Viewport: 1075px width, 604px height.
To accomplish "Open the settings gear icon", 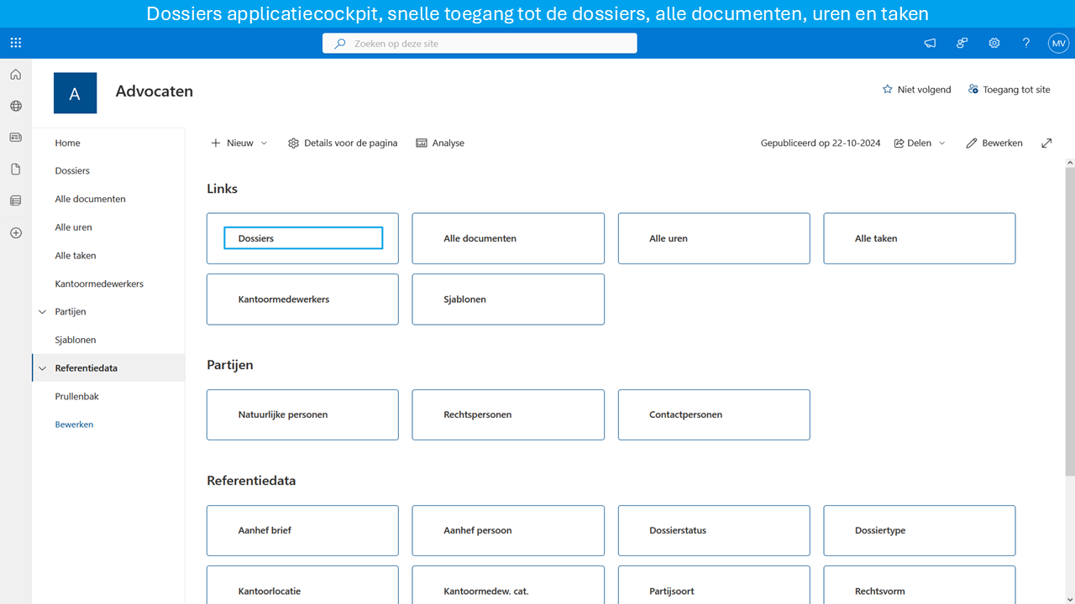I will point(994,44).
